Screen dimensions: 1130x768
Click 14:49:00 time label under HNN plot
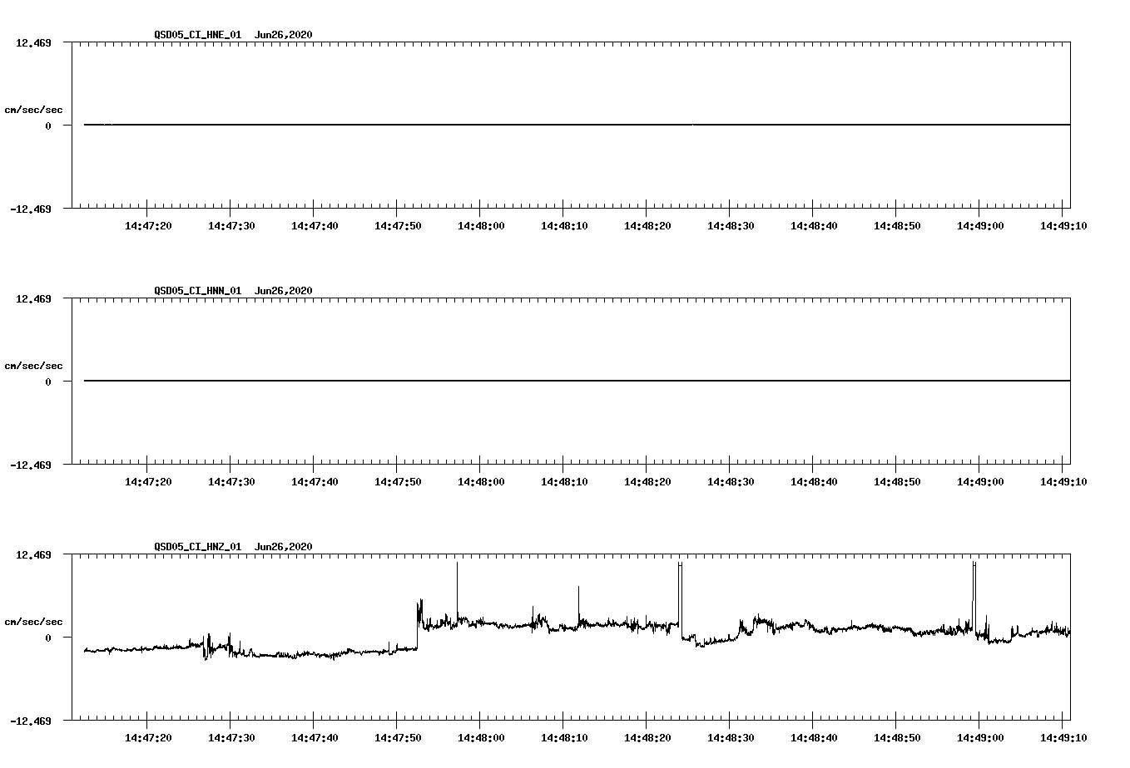click(980, 481)
